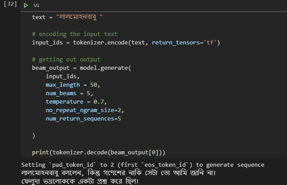Viewport: 287px width, 185px height.
Task: Click the tokenizer.encode line
Action: [126, 42]
